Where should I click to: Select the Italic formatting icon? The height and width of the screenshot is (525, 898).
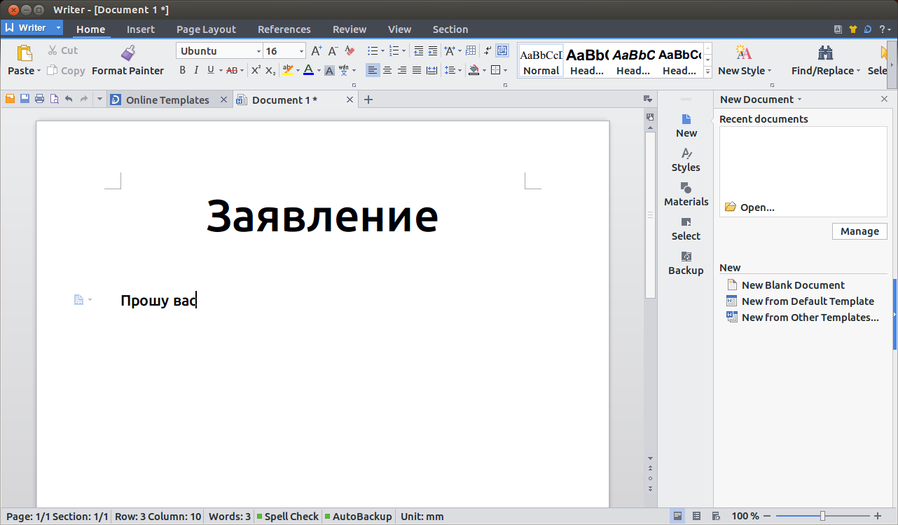click(197, 70)
